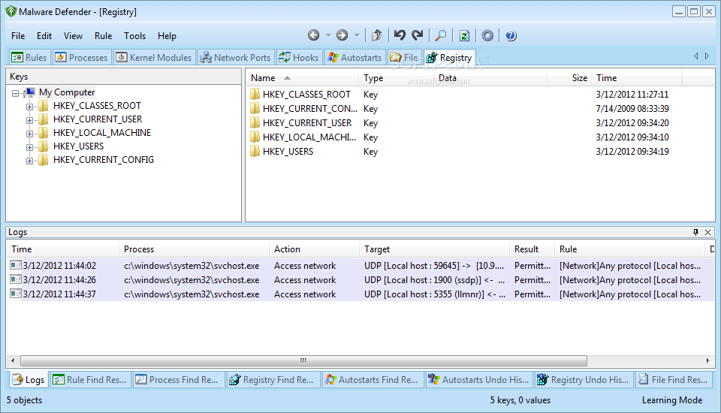This screenshot has width=721, height=413.
Task: Click the Help question mark icon
Action: point(511,35)
